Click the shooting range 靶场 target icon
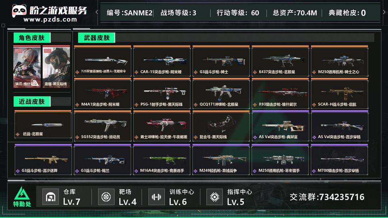 106,197
